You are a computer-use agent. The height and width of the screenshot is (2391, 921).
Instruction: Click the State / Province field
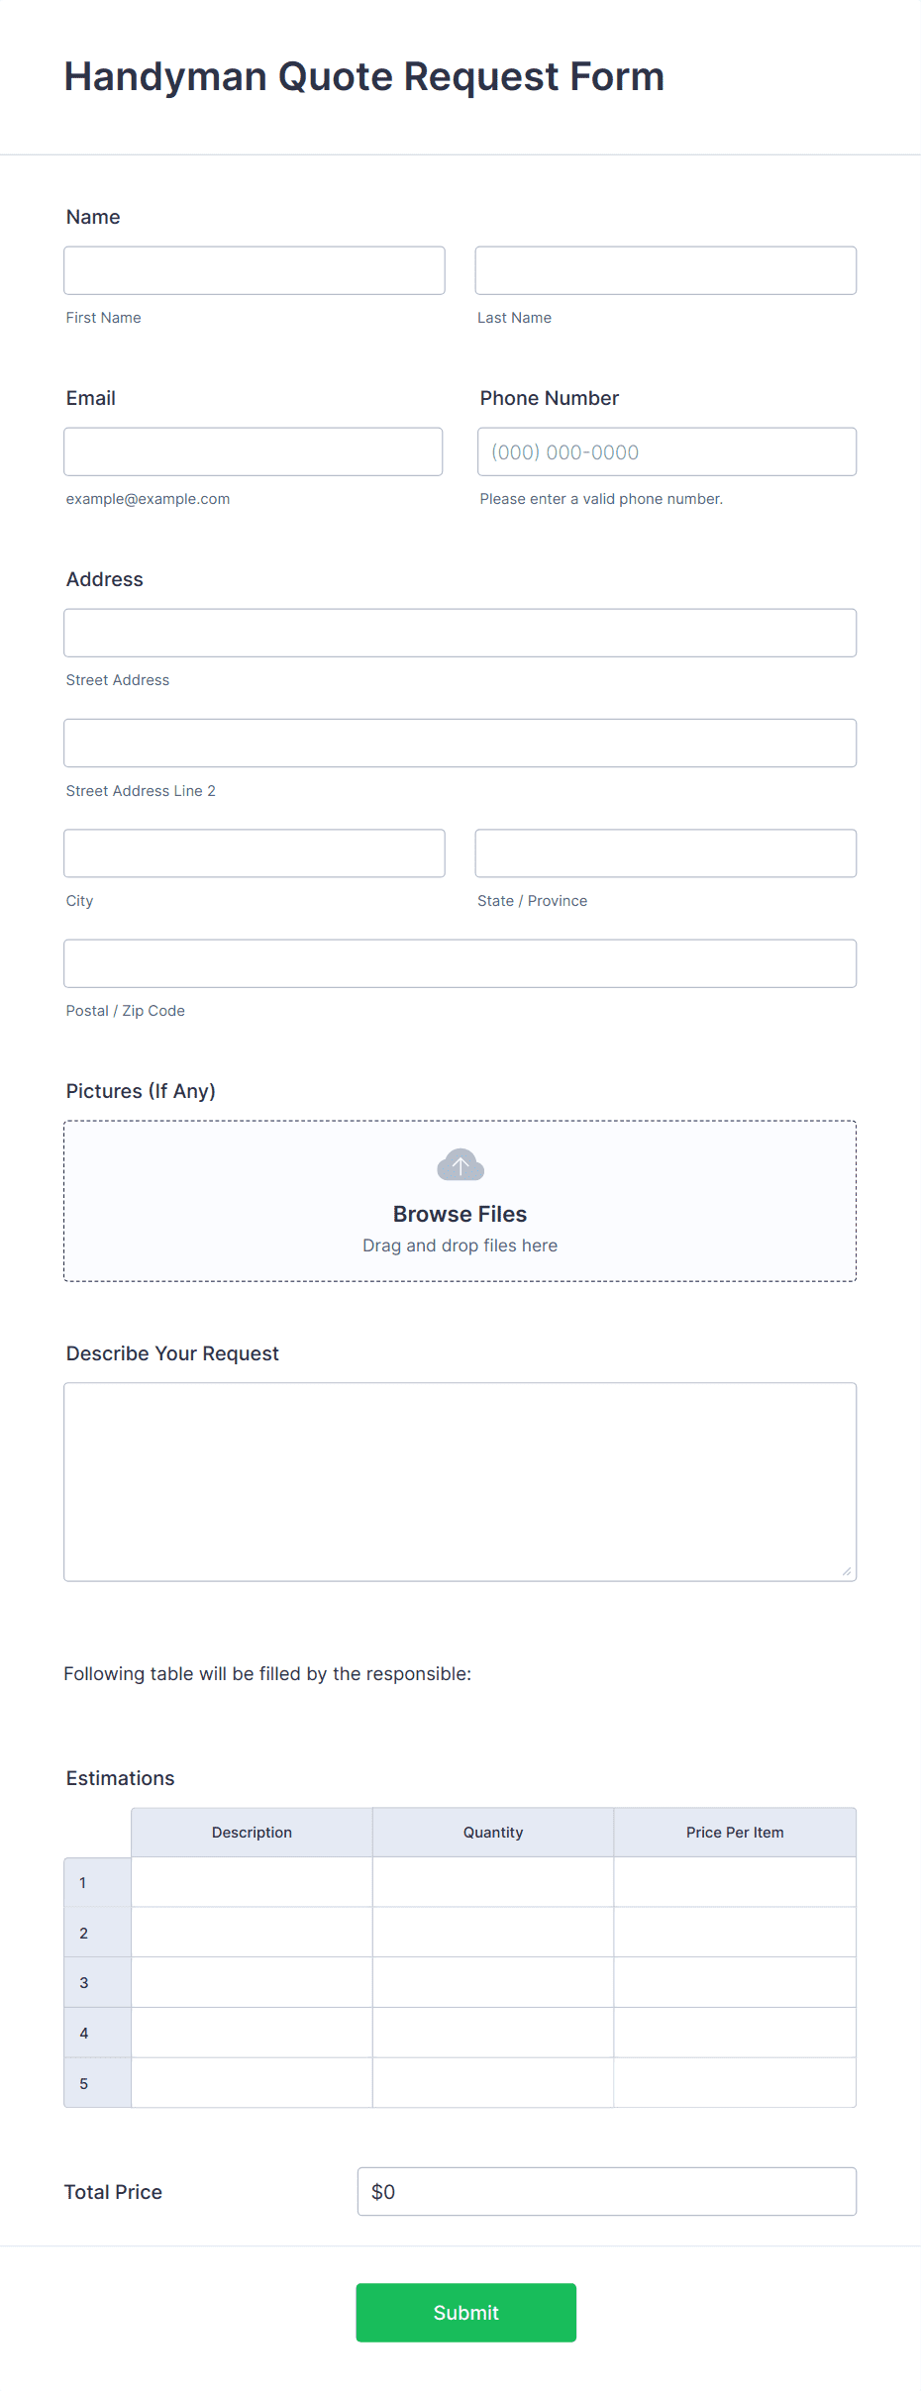(665, 853)
